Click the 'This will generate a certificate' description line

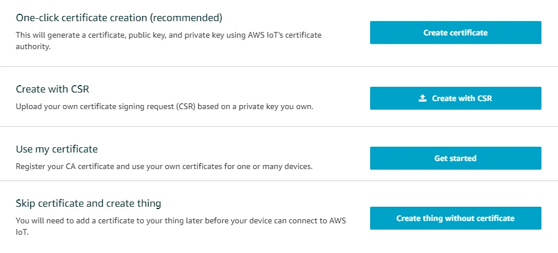pyautogui.click(x=168, y=35)
